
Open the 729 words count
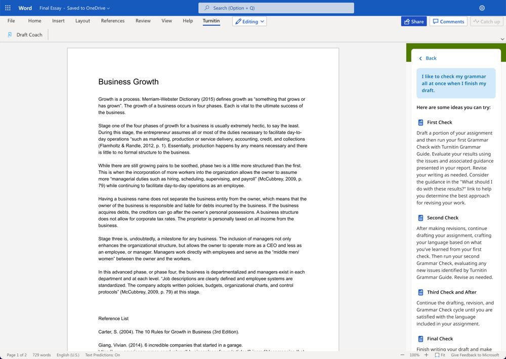click(x=41, y=355)
